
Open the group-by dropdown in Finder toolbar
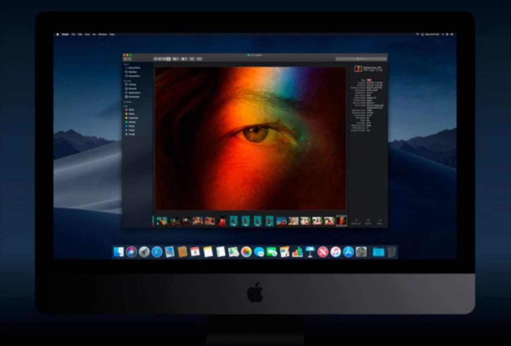175,59
